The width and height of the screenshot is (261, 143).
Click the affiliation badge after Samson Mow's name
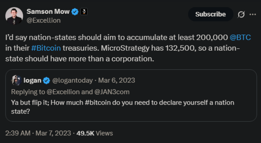click(x=84, y=12)
